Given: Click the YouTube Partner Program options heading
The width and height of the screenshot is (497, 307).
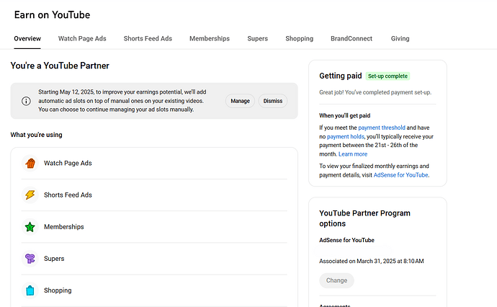Looking at the screenshot, I should click(364, 218).
